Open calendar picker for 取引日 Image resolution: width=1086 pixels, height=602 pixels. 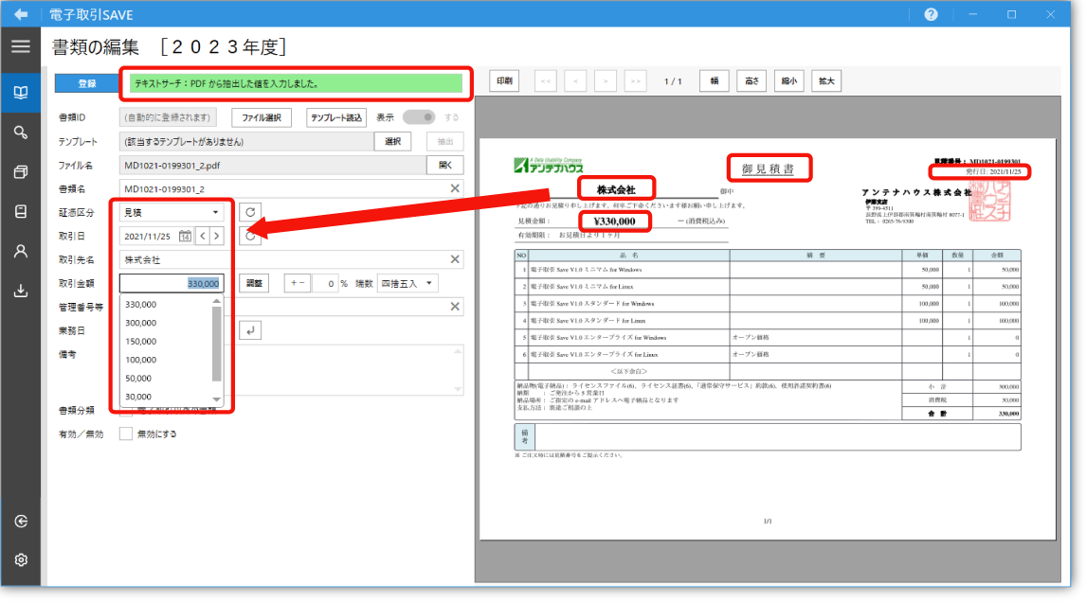(185, 236)
